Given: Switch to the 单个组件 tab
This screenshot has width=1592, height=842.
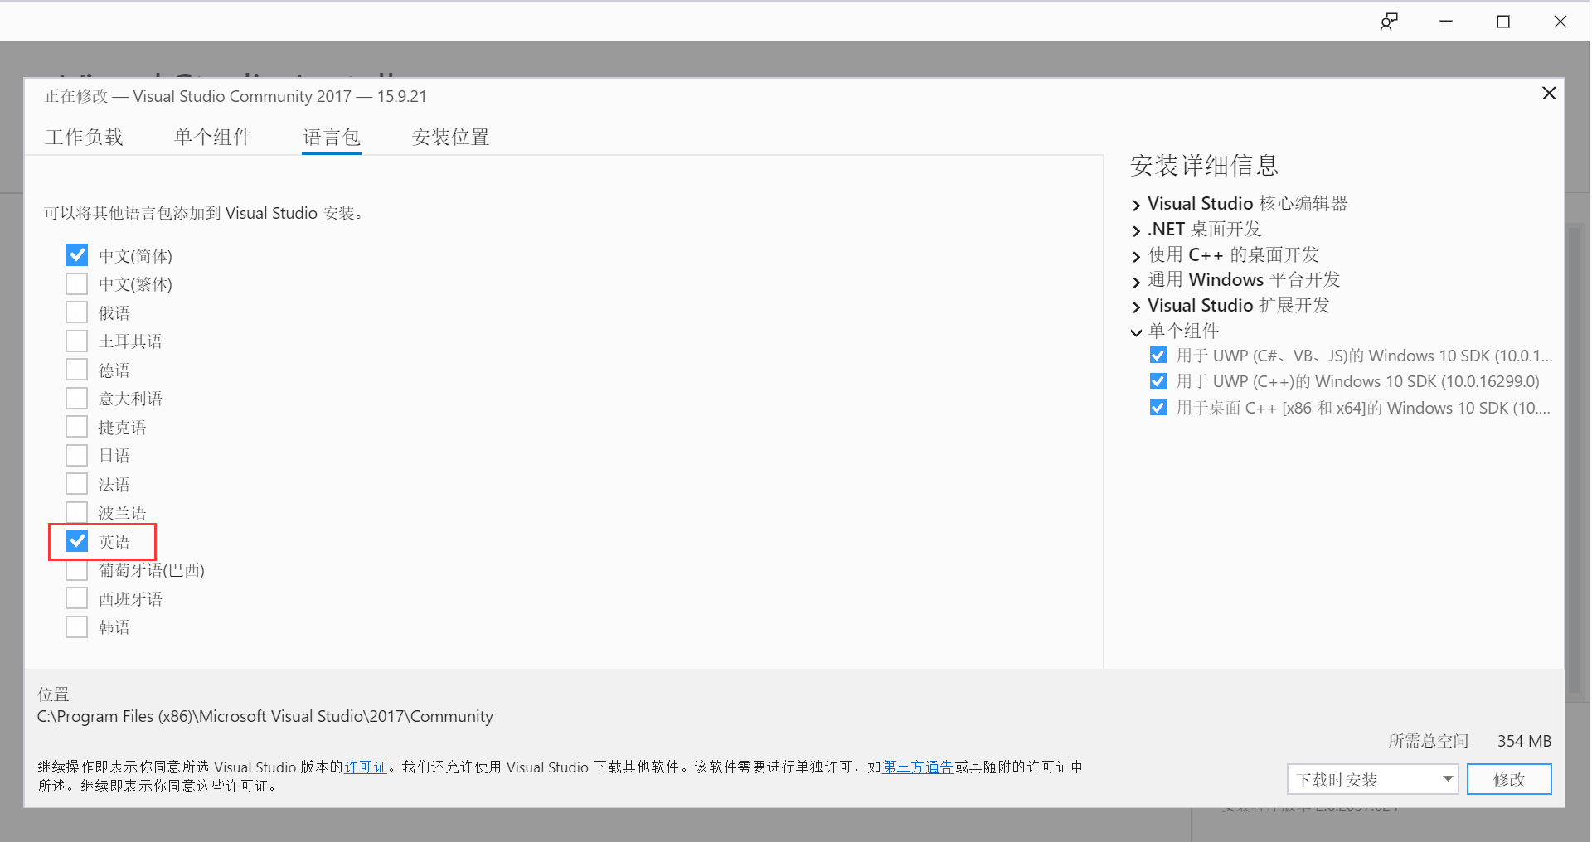Looking at the screenshot, I should coord(213,137).
